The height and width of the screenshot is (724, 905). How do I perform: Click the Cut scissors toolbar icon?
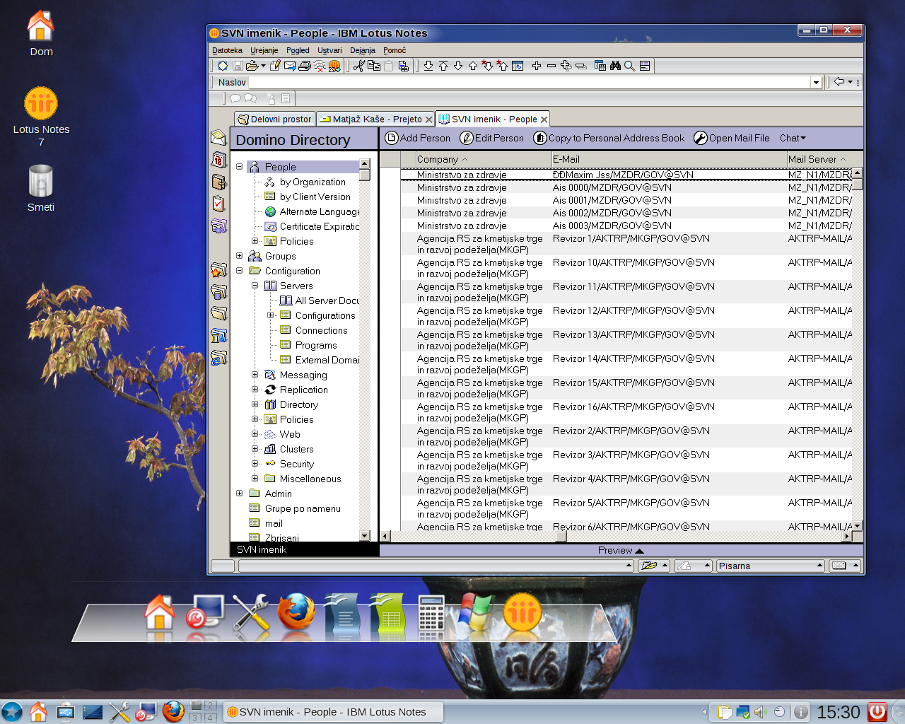coord(359,66)
